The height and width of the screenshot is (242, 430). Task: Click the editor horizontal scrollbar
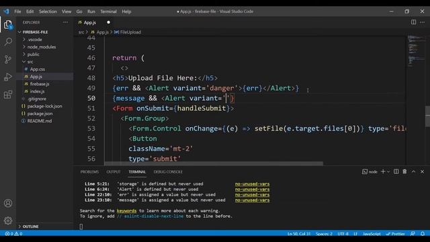point(214,163)
